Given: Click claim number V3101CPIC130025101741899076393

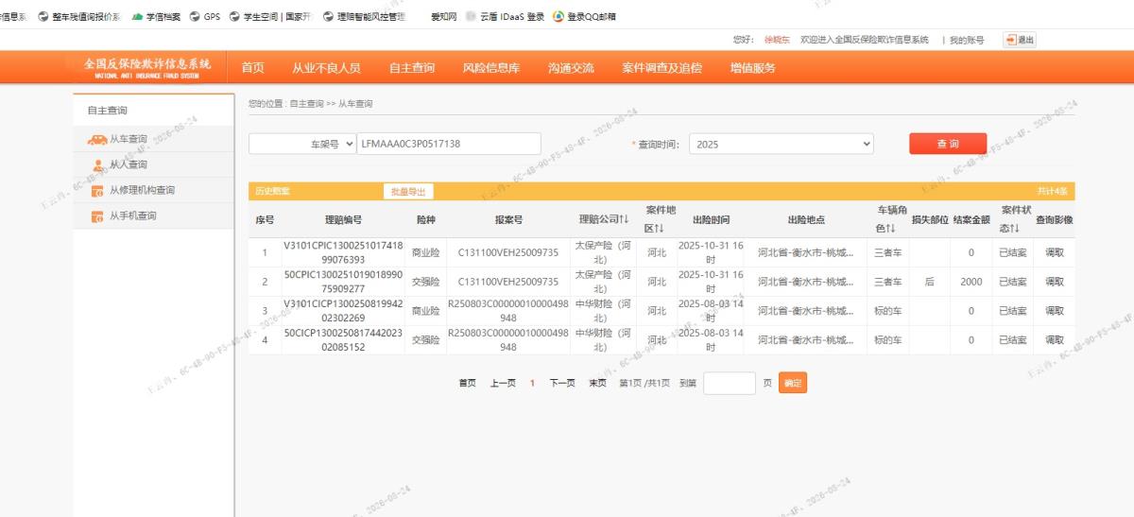Looking at the screenshot, I should [343, 252].
